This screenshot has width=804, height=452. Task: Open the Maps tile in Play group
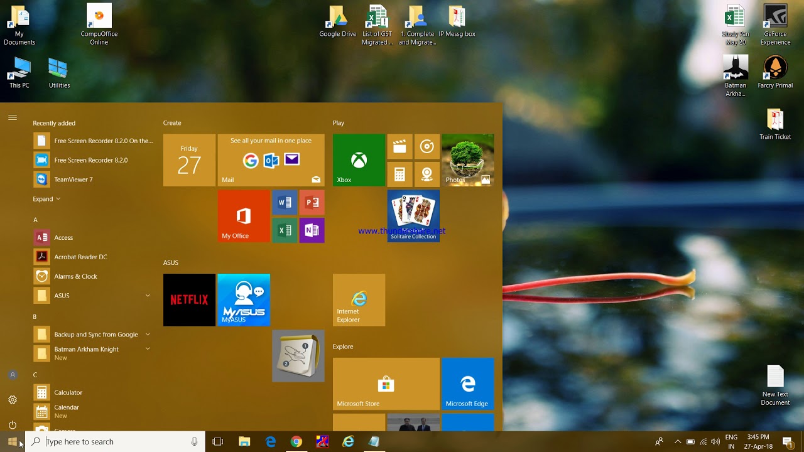(427, 174)
